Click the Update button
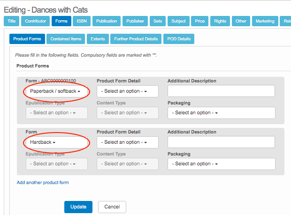Screen dimensions: 291x215 pyautogui.click(x=78, y=207)
